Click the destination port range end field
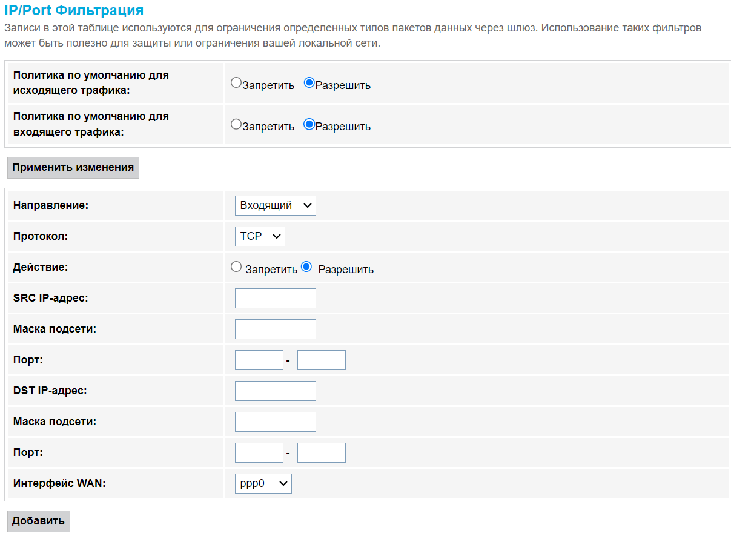731x536 pixels. (321, 453)
